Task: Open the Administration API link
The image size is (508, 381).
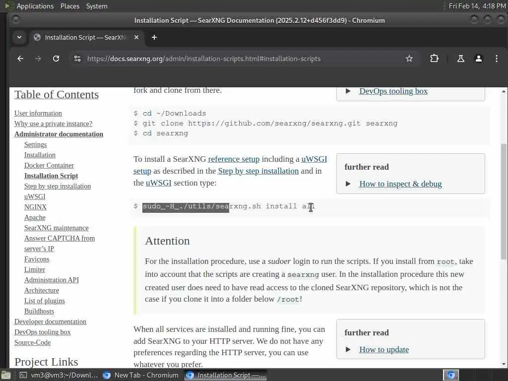Action: click(x=52, y=280)
